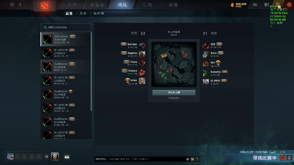Open the armory shield and sword icon
Screen dimensions: 294x165
[x=266, y=4]
